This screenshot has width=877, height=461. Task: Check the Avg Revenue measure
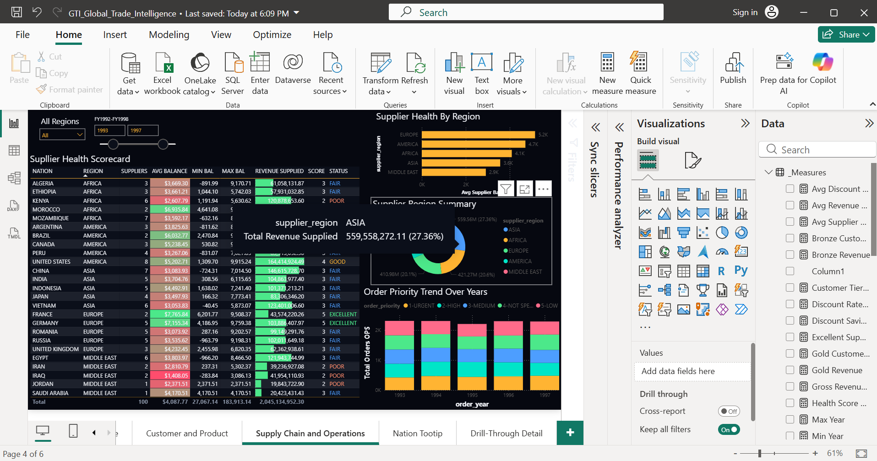(790, 205)
